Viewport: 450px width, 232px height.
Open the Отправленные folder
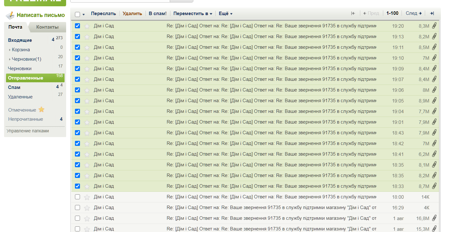[35, 78]
